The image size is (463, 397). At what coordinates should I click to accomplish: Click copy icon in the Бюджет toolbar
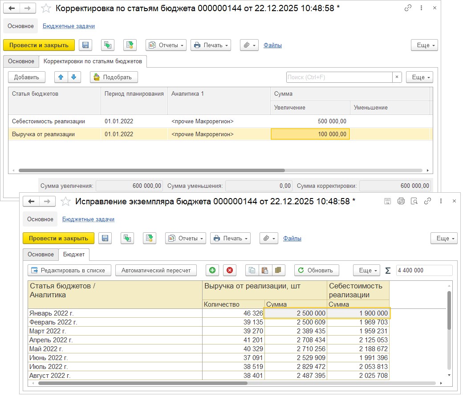tap(252, 270)
